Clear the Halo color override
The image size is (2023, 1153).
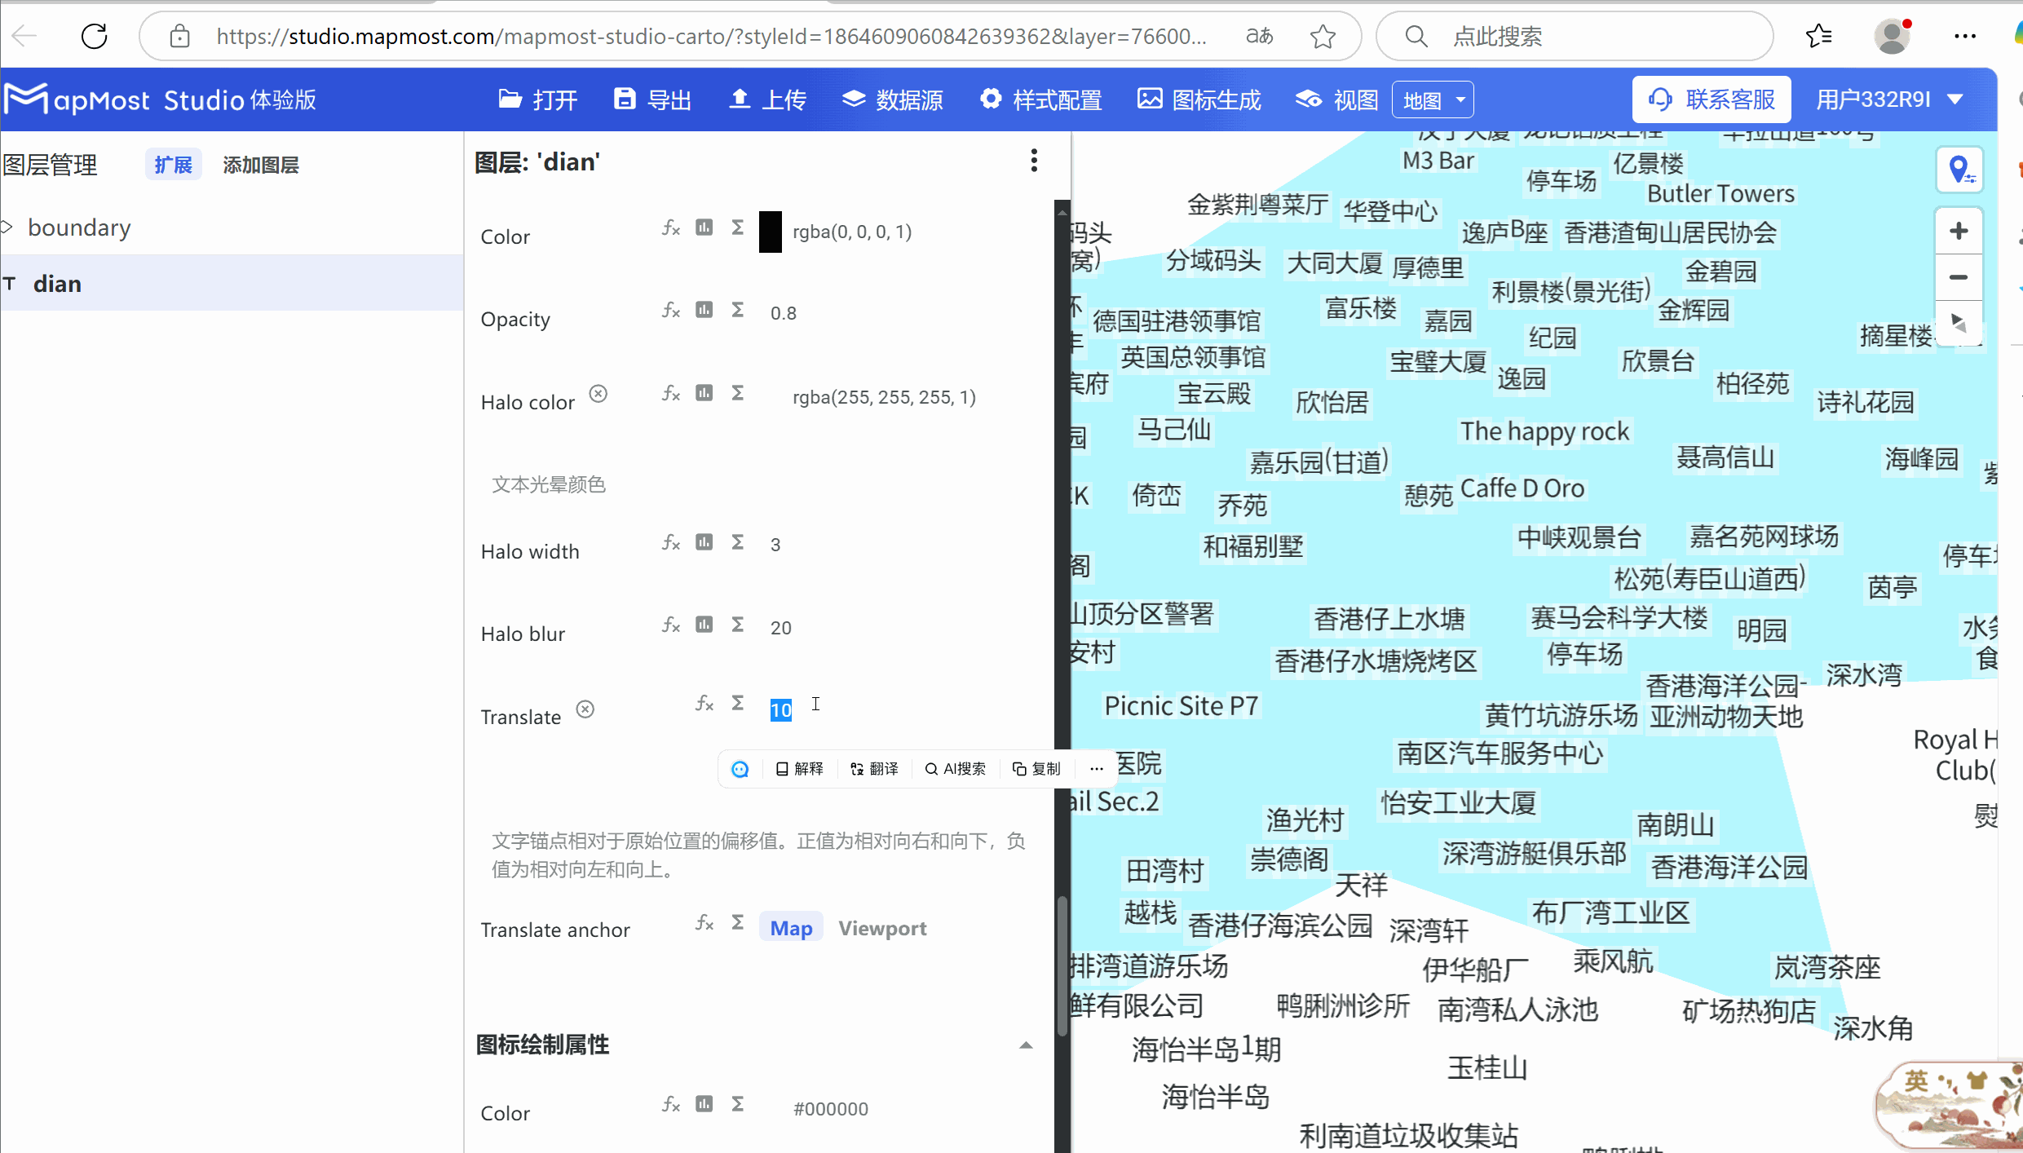(x=599, y=393)
